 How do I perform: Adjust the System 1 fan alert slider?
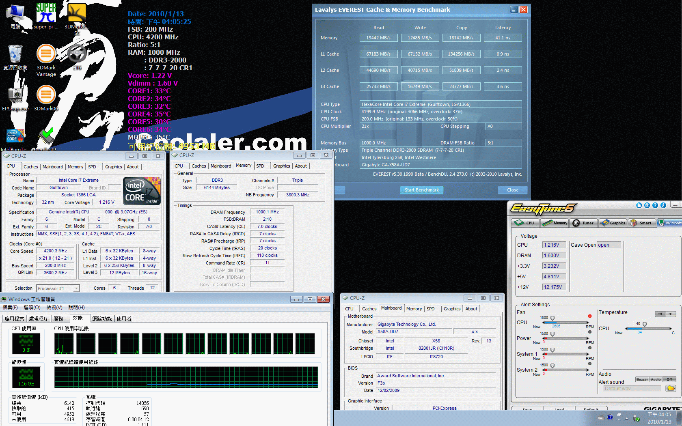[553, 350]
